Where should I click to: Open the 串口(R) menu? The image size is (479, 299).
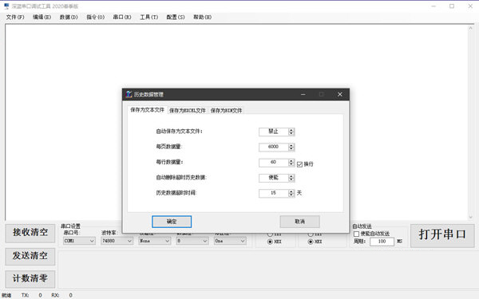pyautogui.click(x=122, y=17)
